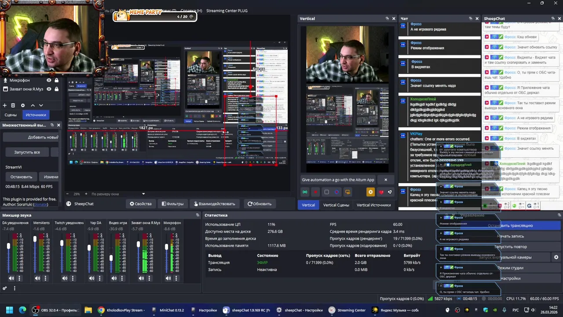Zoom out preview with minus icon
Viewport: 563px width, 317px height.
pyautogui.click(x=67, y=194)
